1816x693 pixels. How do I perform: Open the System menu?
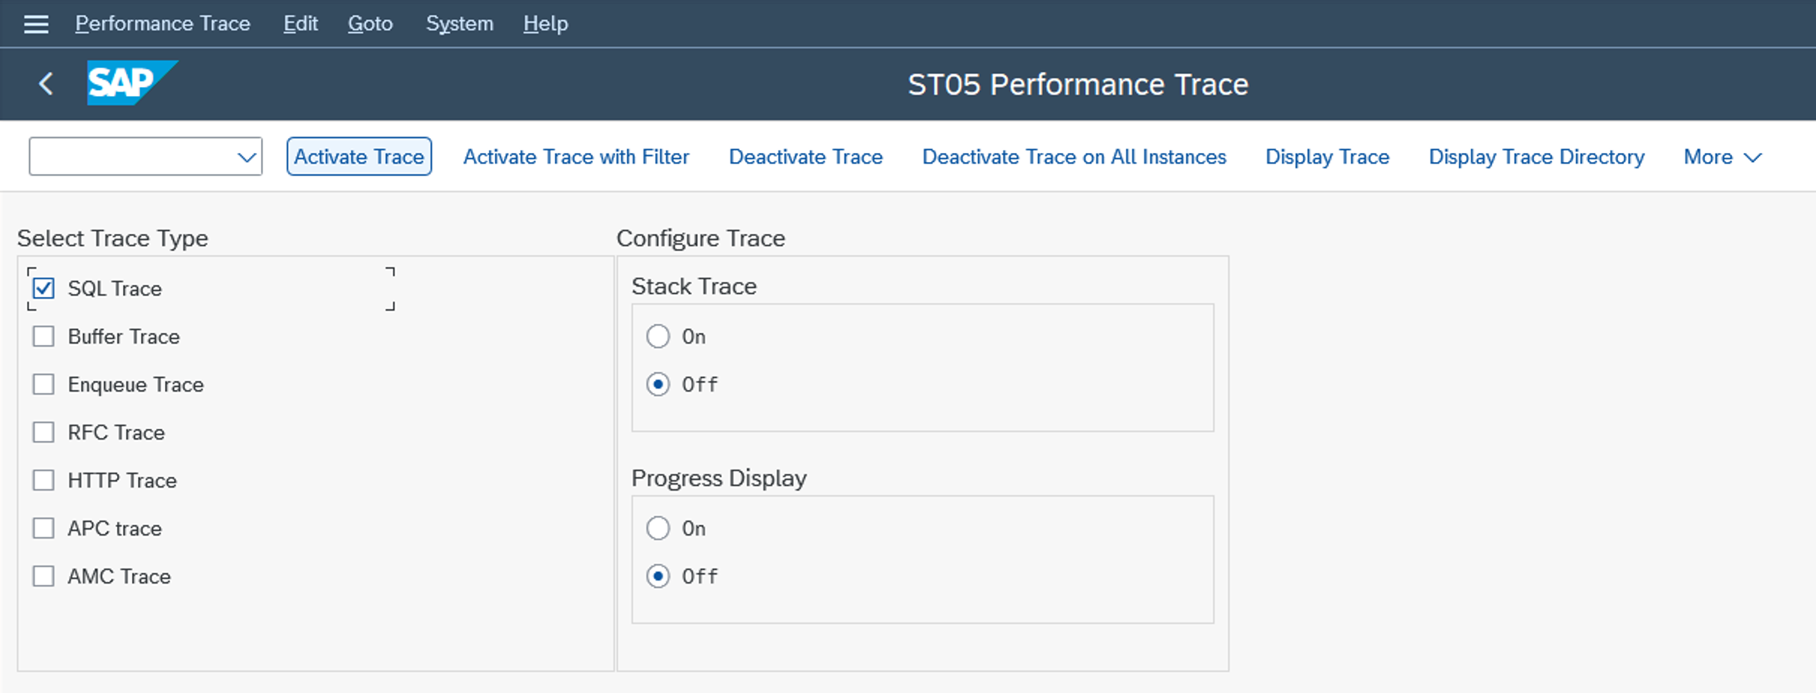click(459, 24)
